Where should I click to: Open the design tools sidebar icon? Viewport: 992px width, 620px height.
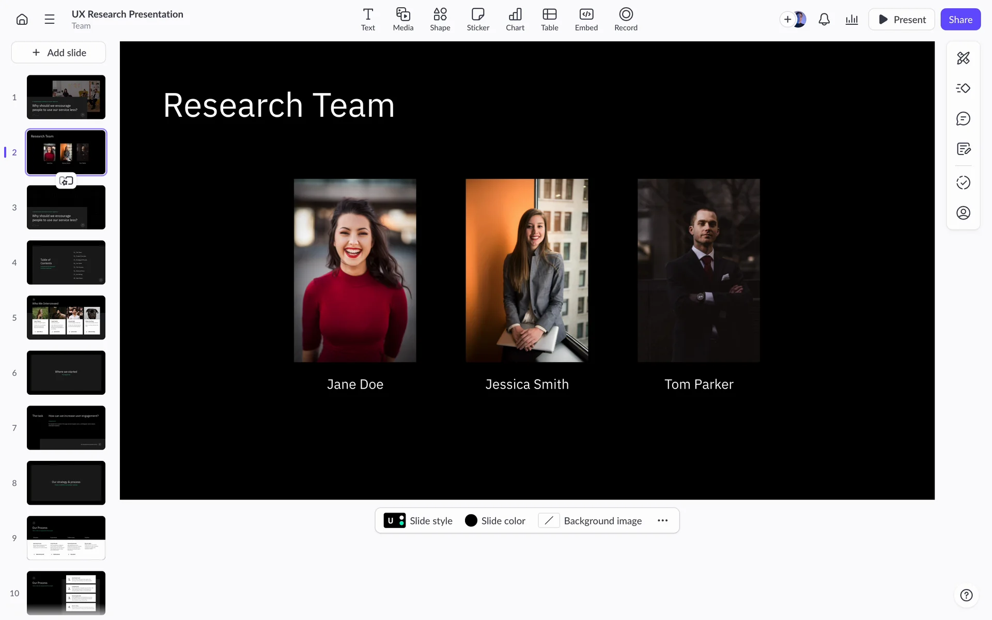tap(963, 58)
